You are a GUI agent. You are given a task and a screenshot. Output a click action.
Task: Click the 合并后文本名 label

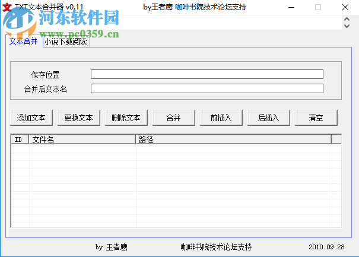pos(45,89)
